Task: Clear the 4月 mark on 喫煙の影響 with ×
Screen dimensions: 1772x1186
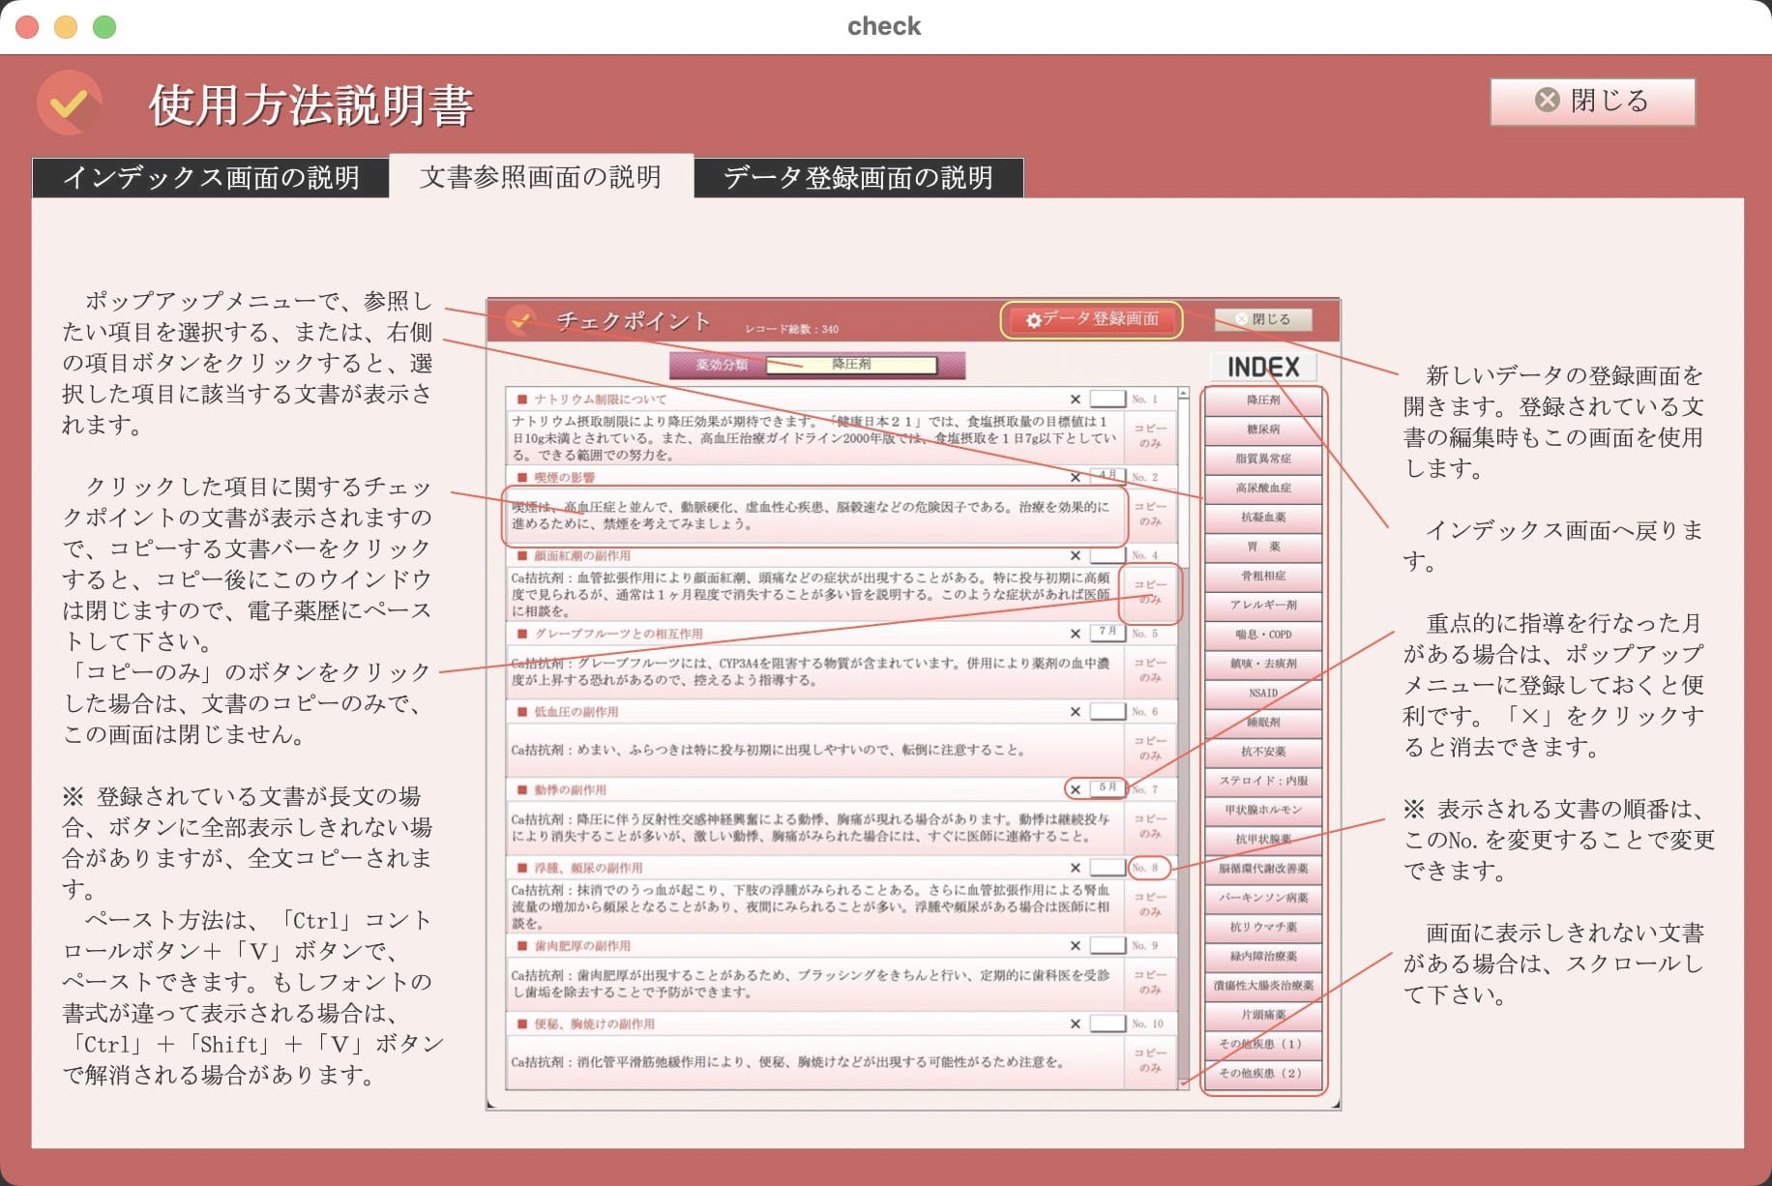Action: (x=1076, y=475)
